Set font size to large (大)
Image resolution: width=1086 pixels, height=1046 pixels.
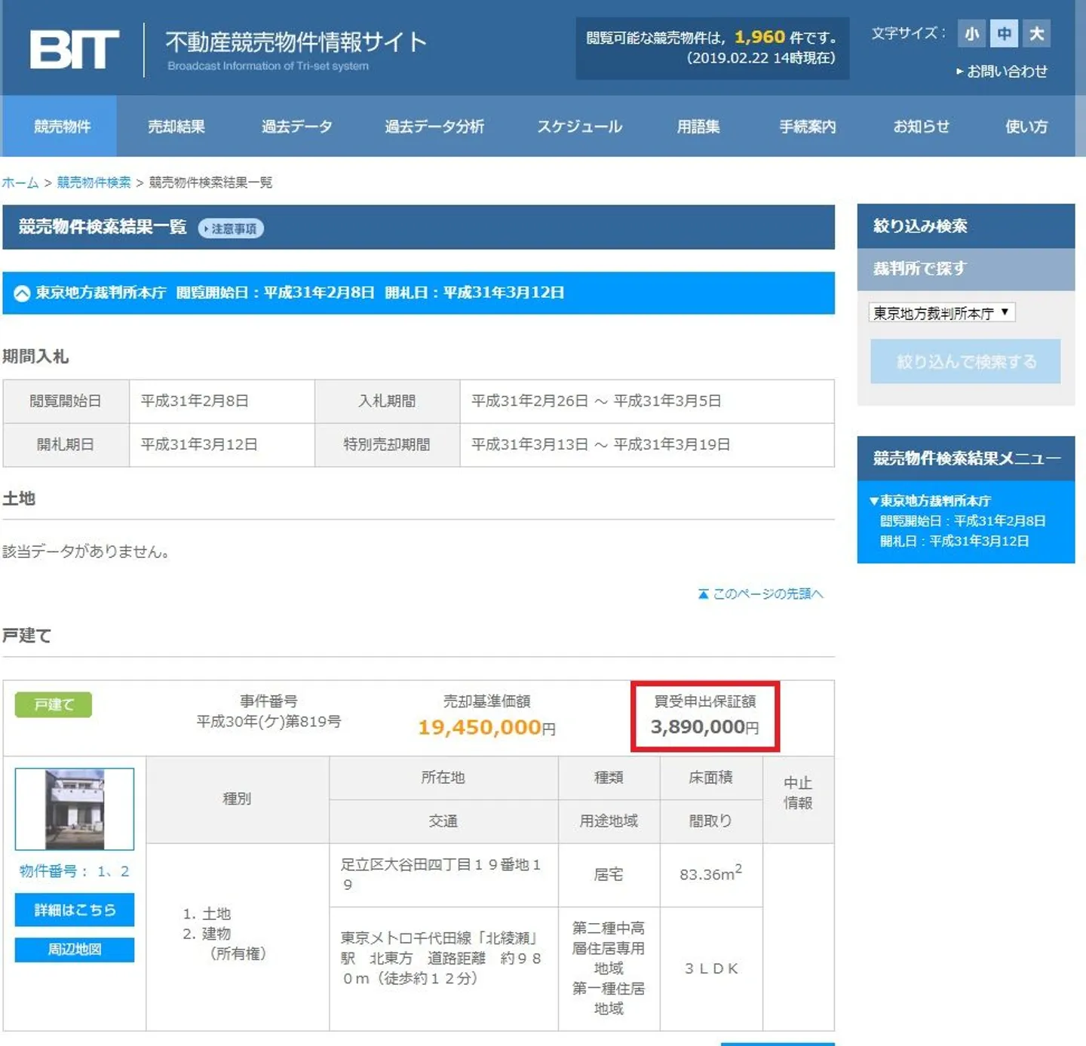click(1037, 34)
